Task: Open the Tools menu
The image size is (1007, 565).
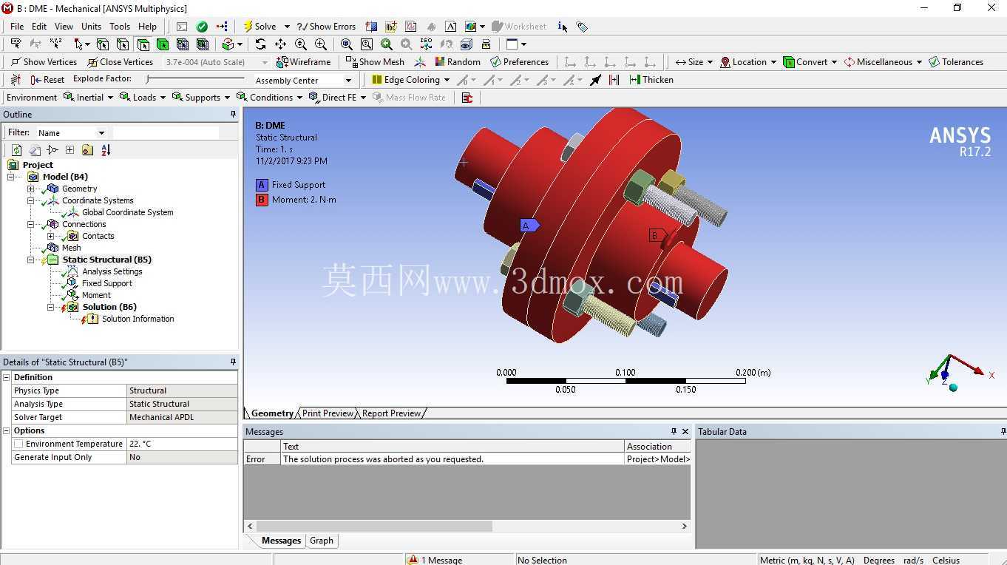Action: (120, 27)
